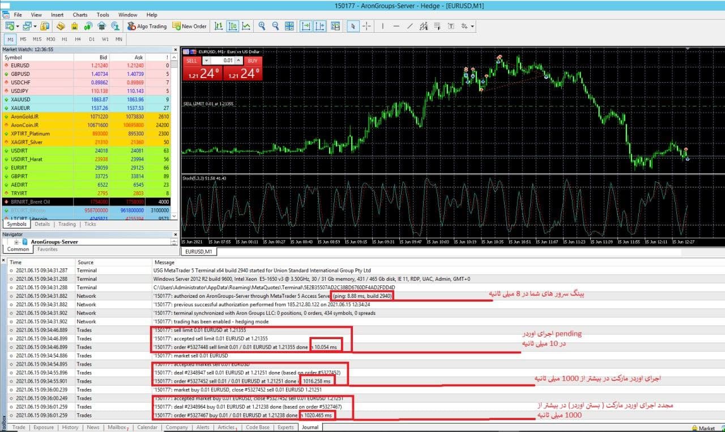Switch to the Experts tab
This screenshot has width=725, height=432.
285,427
